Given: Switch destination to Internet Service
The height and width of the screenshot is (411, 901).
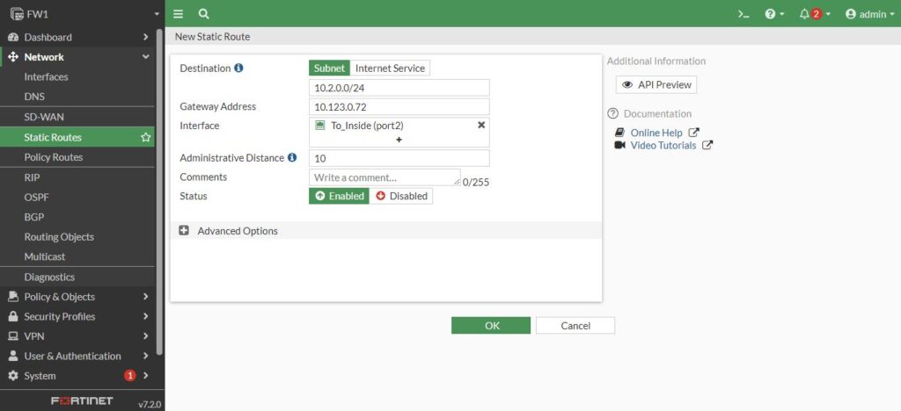Looking at the screenshot, I should 390,68.
